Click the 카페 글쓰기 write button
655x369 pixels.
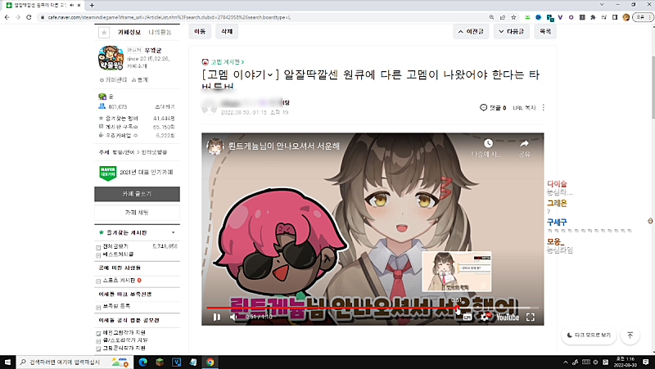(137, 194)
